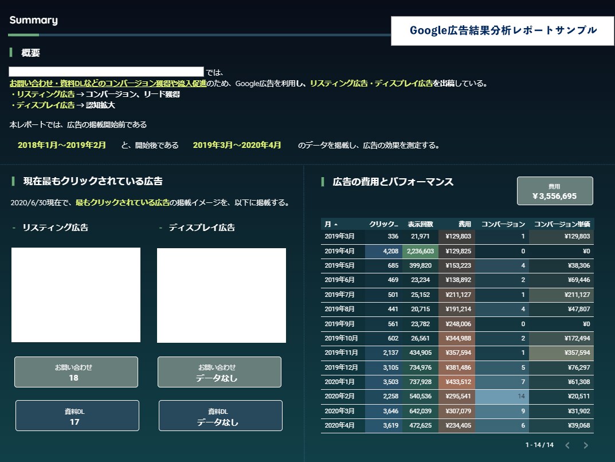Click the ¥39,068 conversion cost cell

(x=561, y=425)
